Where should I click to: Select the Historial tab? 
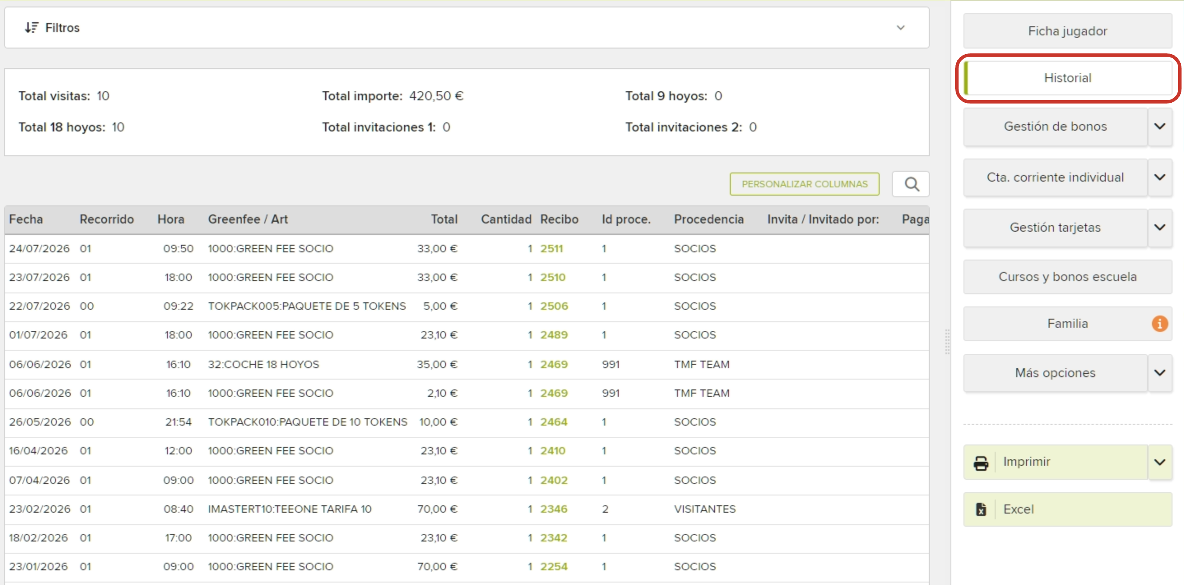pyautogui.click(x=1067, y=78)
